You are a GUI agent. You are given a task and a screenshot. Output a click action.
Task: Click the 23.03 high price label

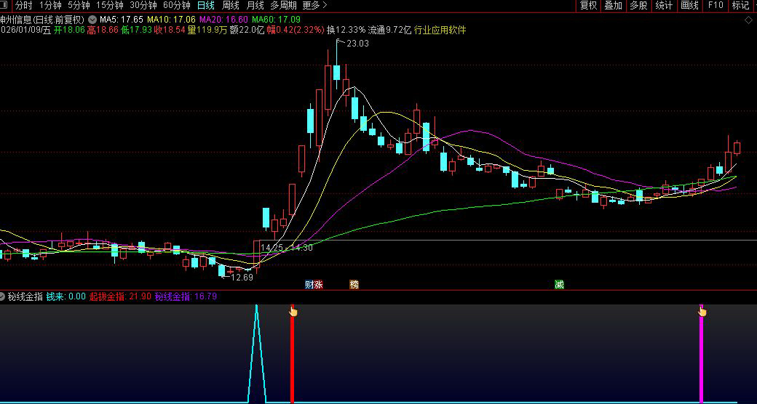tap(357, 44)
